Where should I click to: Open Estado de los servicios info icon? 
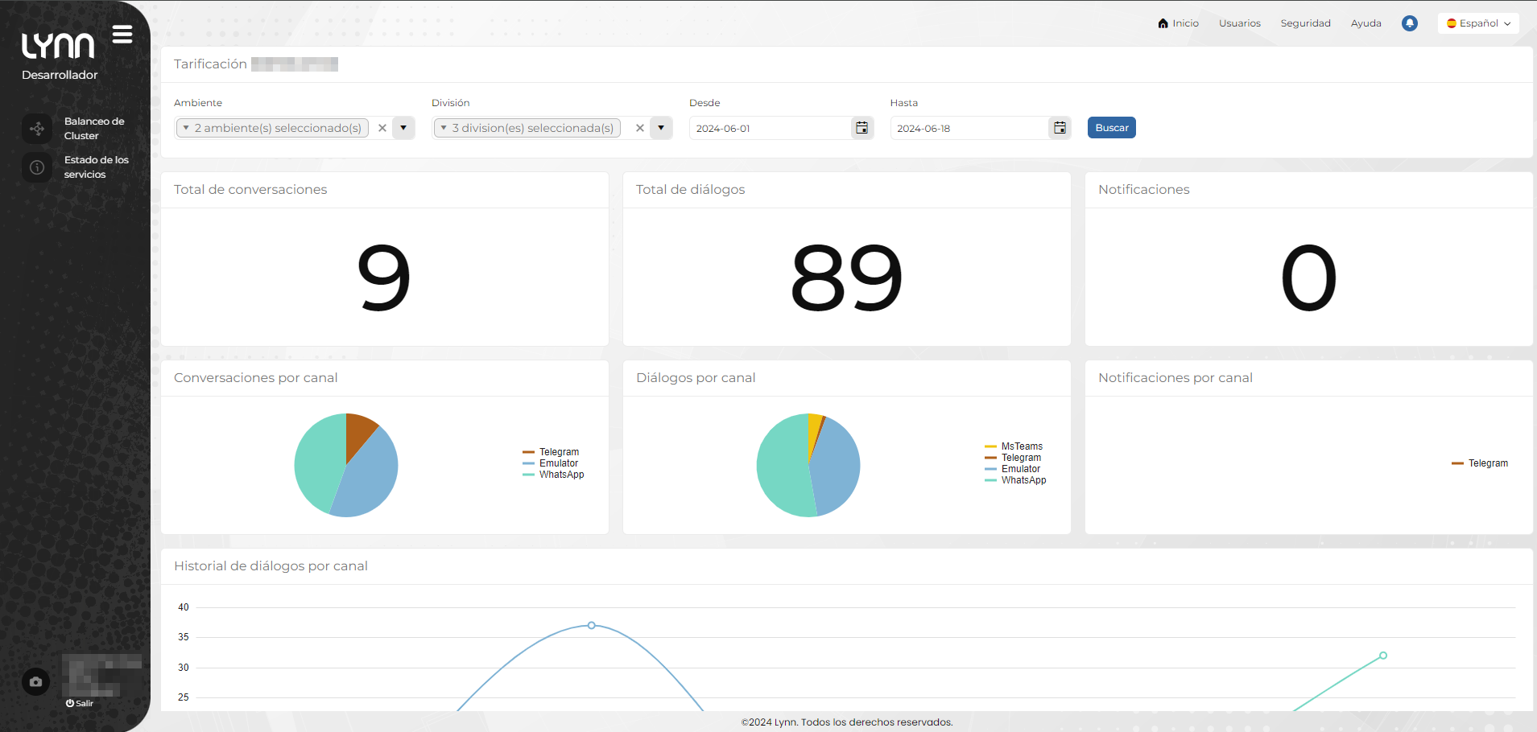[x=37, y=167]
